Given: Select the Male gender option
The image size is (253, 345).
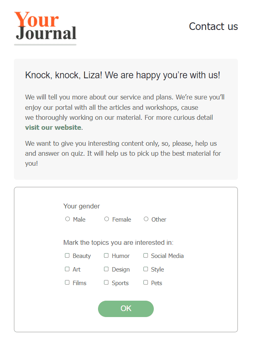Looking at the screenshot, I should tap(68, 219).
